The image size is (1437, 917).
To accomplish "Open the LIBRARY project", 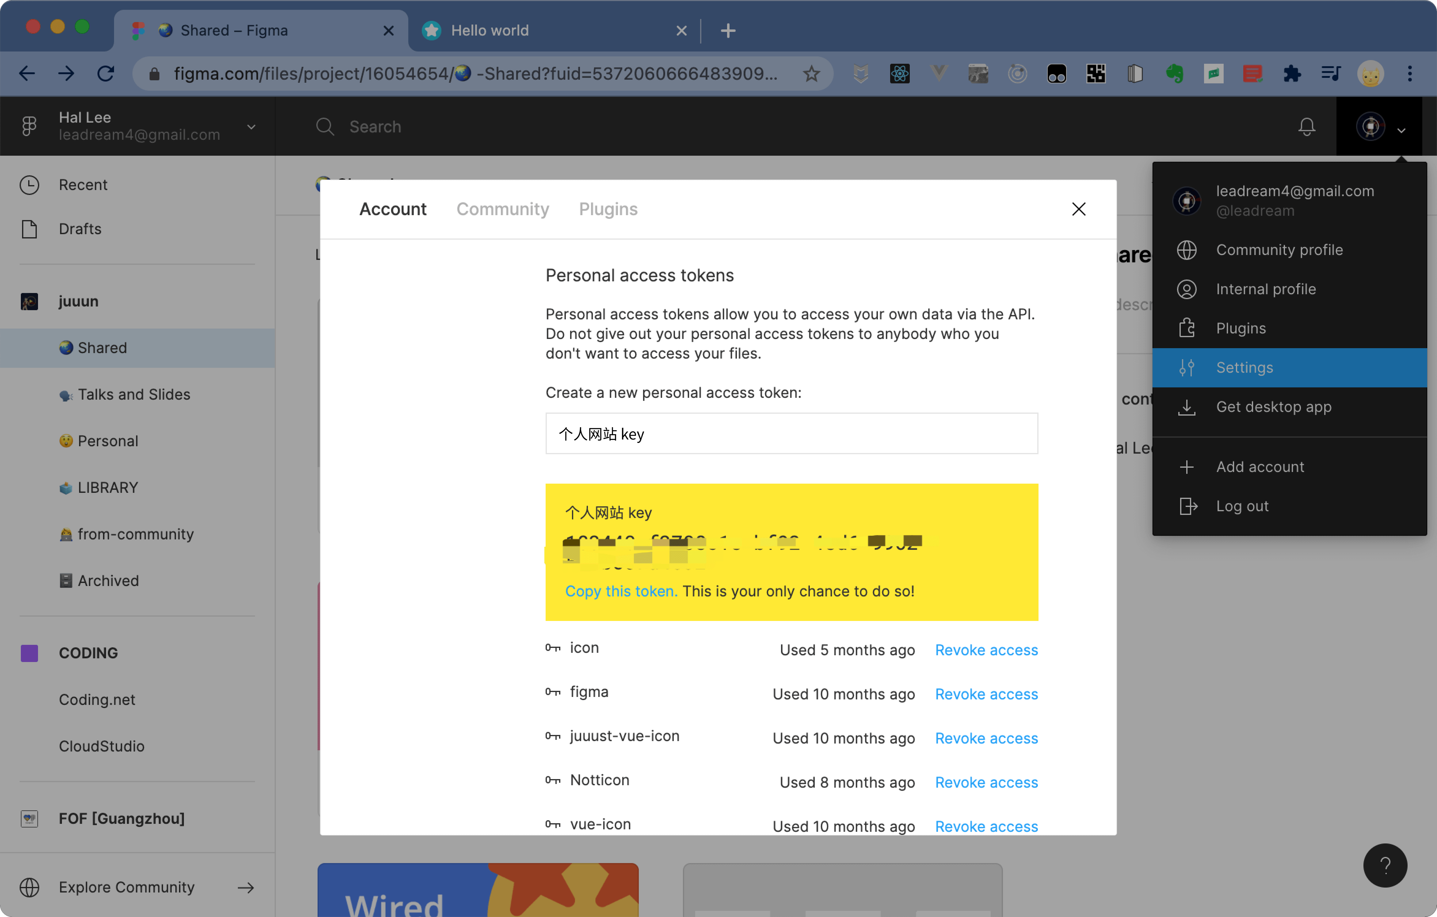I will (x=137, y=487).
